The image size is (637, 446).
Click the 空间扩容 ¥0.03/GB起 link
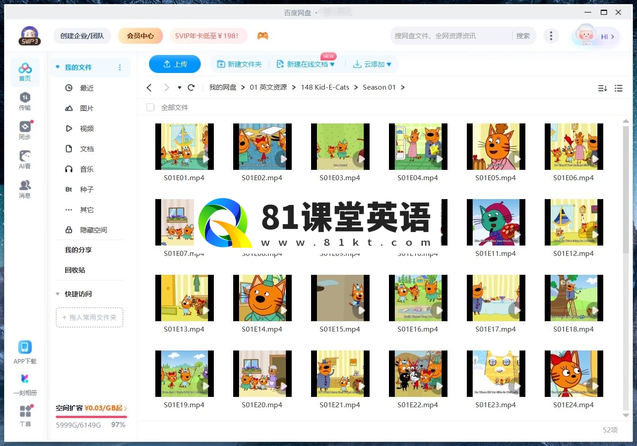pyautogui.click(x=91, y=408)
